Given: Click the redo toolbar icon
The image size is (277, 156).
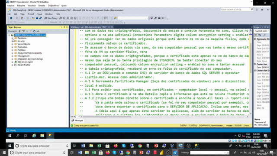Looking at the screenshot, I should 98,18.
